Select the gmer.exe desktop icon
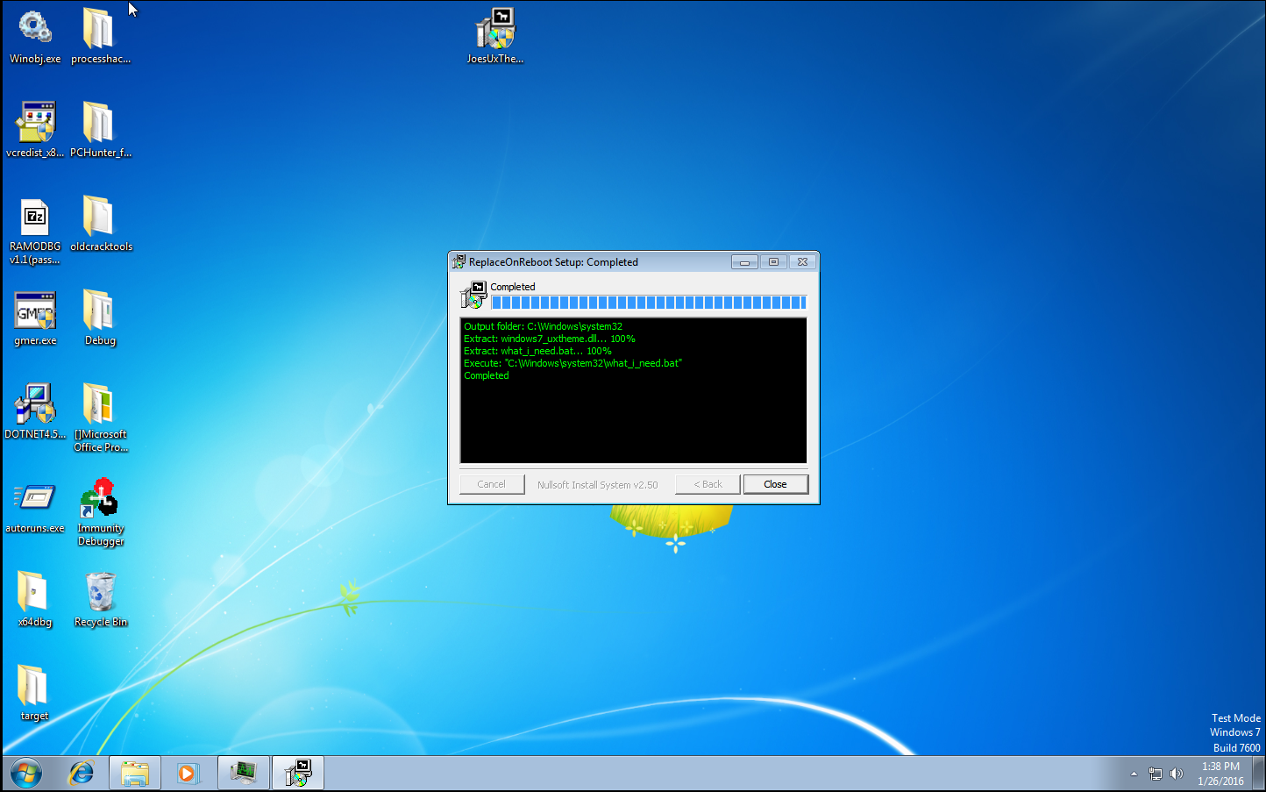 pos(35,318)
